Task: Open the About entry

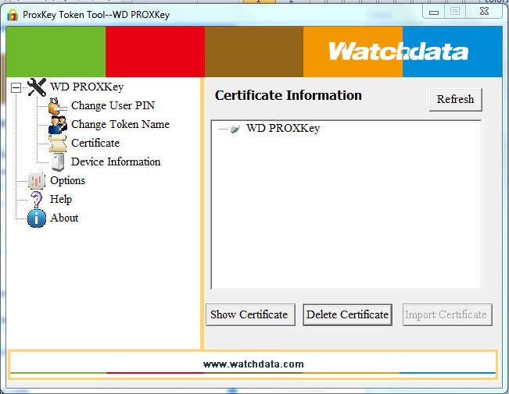Action: tap(64, 218)
